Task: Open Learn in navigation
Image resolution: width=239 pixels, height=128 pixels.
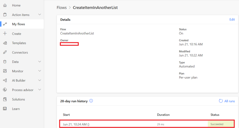Action: (x=16, y=109)
